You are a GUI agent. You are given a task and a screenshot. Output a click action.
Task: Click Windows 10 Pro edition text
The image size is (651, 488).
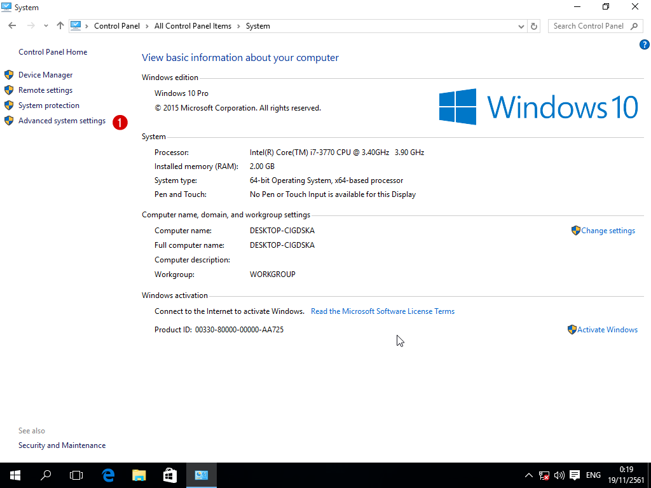[x=181, y=93]
